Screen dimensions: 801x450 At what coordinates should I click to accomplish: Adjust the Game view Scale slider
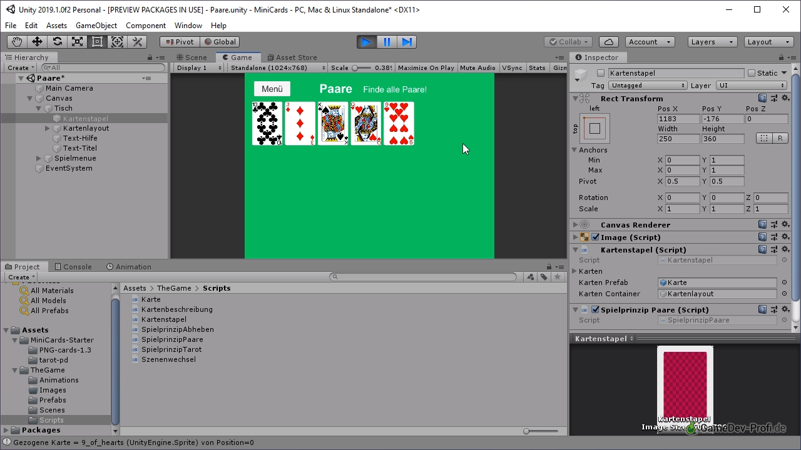tap(362, 67)
